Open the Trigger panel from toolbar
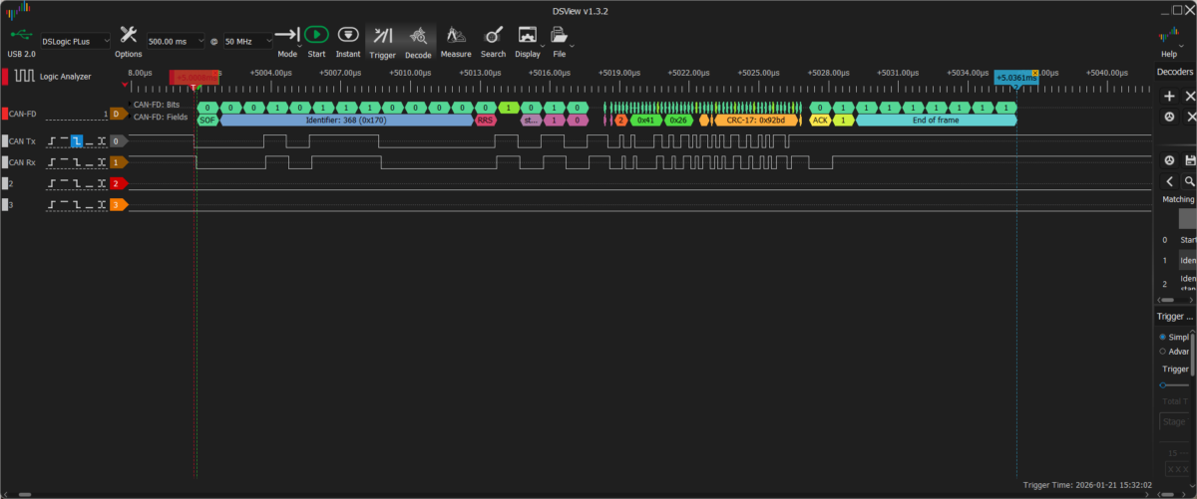1197x499 pixels. (382, 36)
